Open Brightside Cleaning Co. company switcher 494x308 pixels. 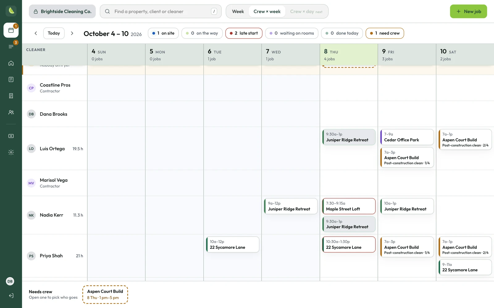pyautogui.click(x=62, y=11)
